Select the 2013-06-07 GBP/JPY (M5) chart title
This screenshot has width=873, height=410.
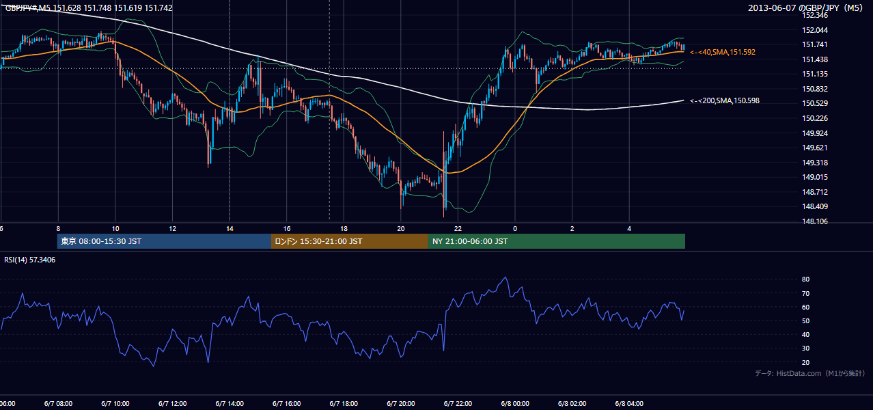807,8
